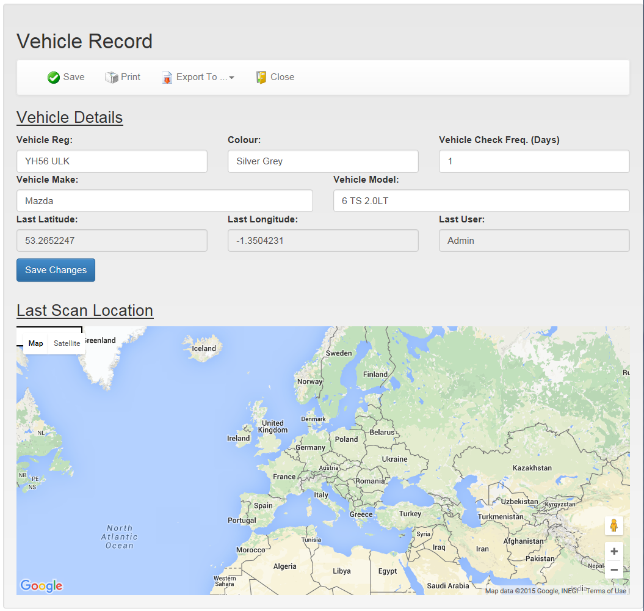Focus the Vehicle Make field with Mazda
This screenshot has width=644, height=611.
coord(165,200)
